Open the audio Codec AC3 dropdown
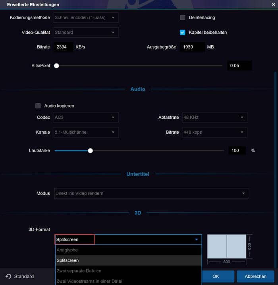The image size is (278, 285). click(x=86, y=117)
